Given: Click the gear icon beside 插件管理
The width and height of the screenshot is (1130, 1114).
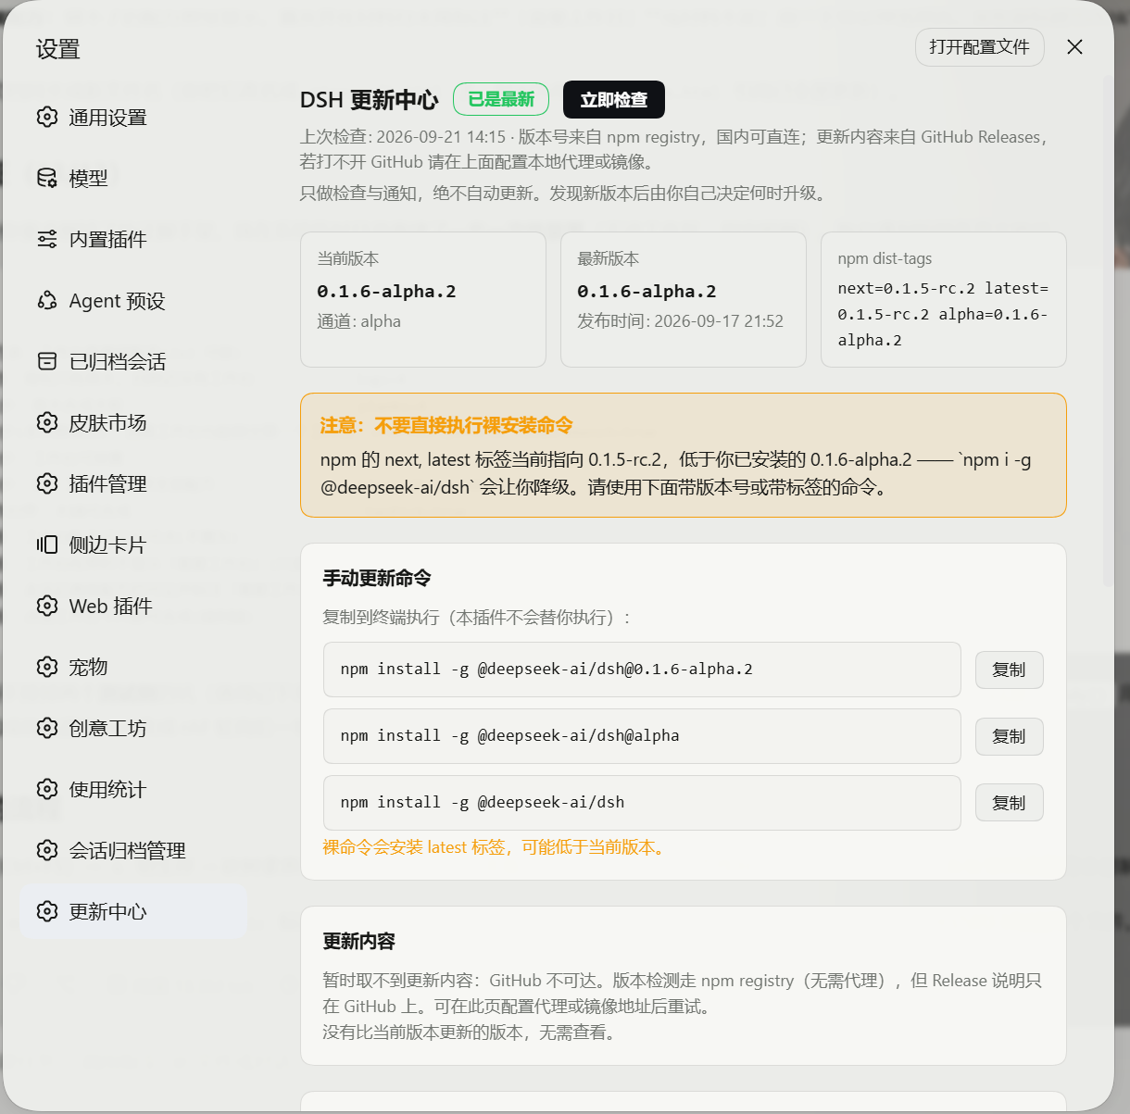Looking at the screenshot, I should (47, 483).
